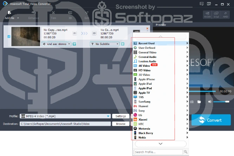Click the Apple TV icon
The image size is (234, 156).
pos(135,92)
